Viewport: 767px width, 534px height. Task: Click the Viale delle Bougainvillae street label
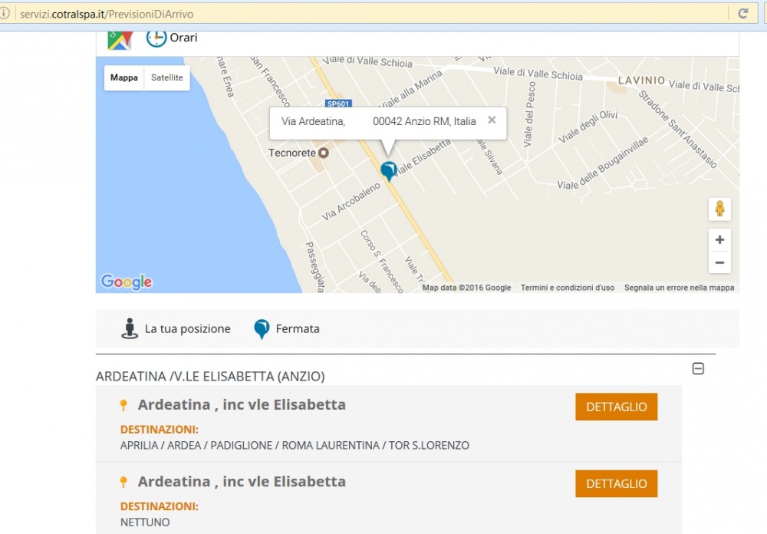[x=603, y=163]
